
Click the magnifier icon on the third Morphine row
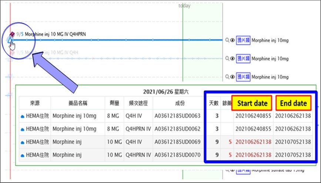coord(227,77)
